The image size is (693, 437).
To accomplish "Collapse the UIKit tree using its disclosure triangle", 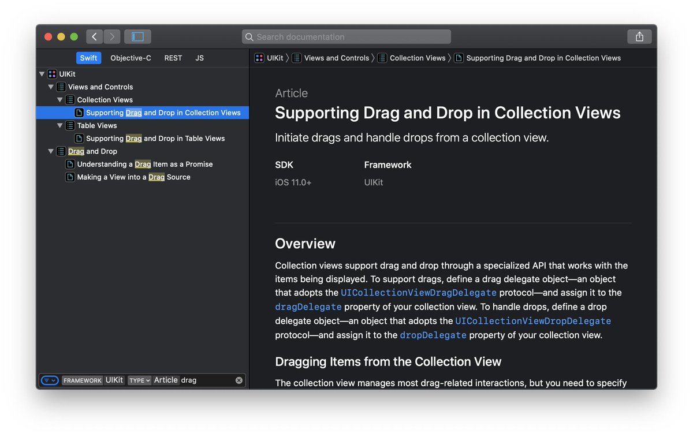I will (x=42, y=74).
